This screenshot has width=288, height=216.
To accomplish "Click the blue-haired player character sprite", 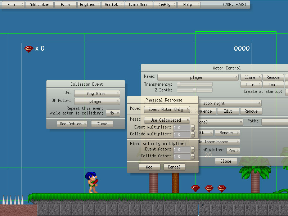I will coord(91,182).
